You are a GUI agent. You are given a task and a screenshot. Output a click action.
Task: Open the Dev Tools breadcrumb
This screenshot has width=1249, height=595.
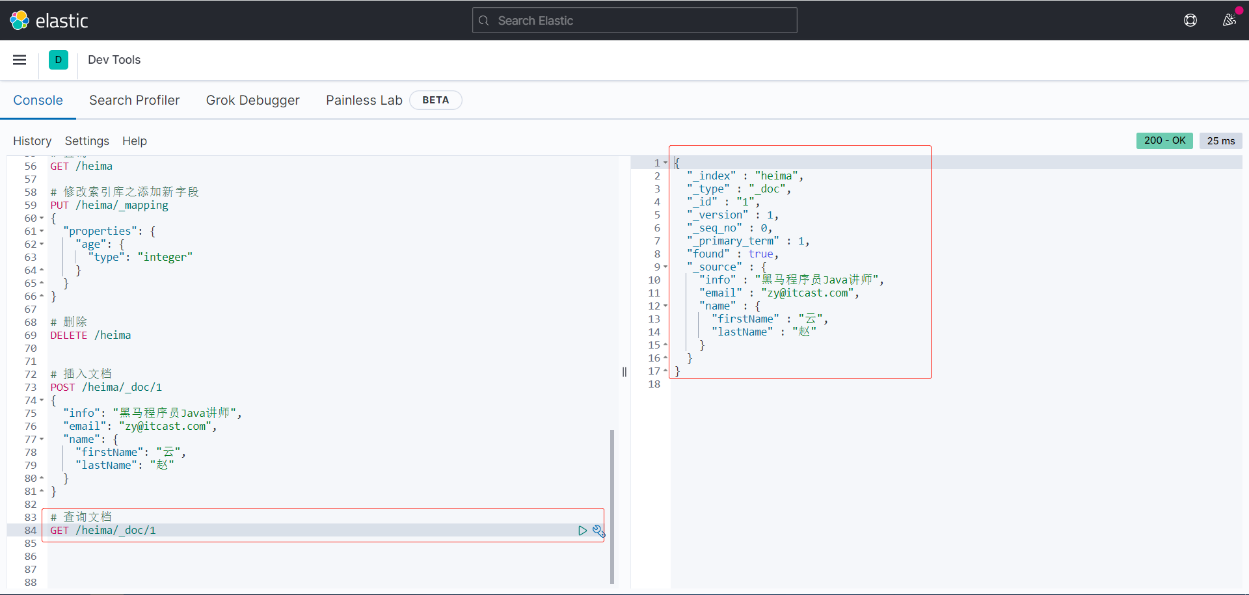pos(114,60)
